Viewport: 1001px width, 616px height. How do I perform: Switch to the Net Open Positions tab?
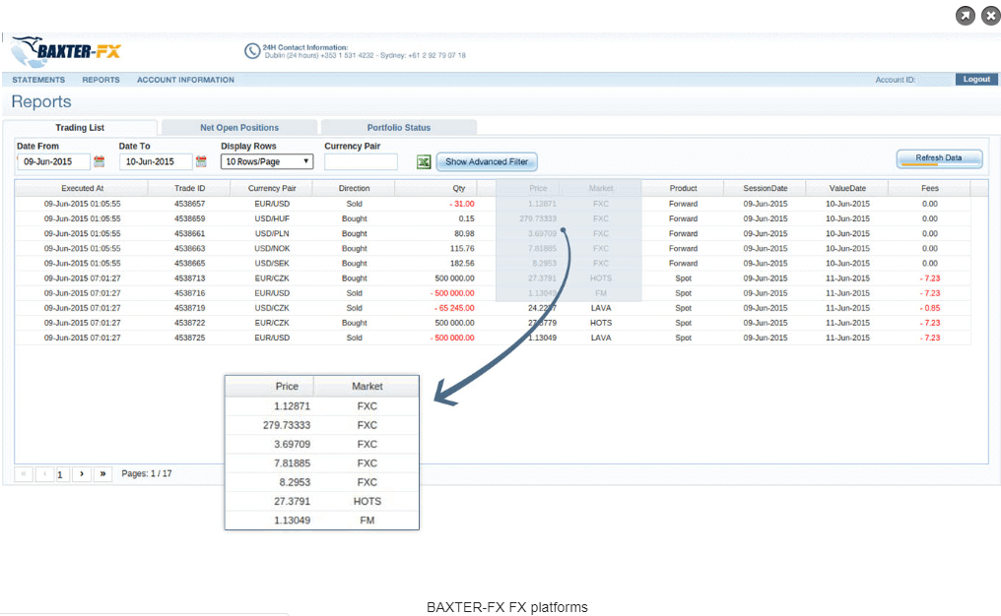click(238, 128)
